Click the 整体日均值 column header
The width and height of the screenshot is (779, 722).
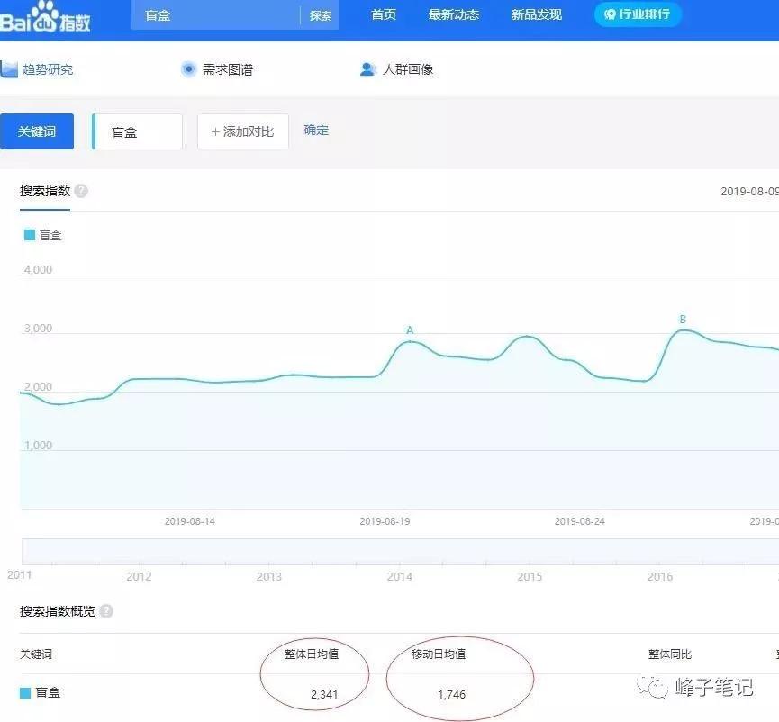[x=312, y=654]
